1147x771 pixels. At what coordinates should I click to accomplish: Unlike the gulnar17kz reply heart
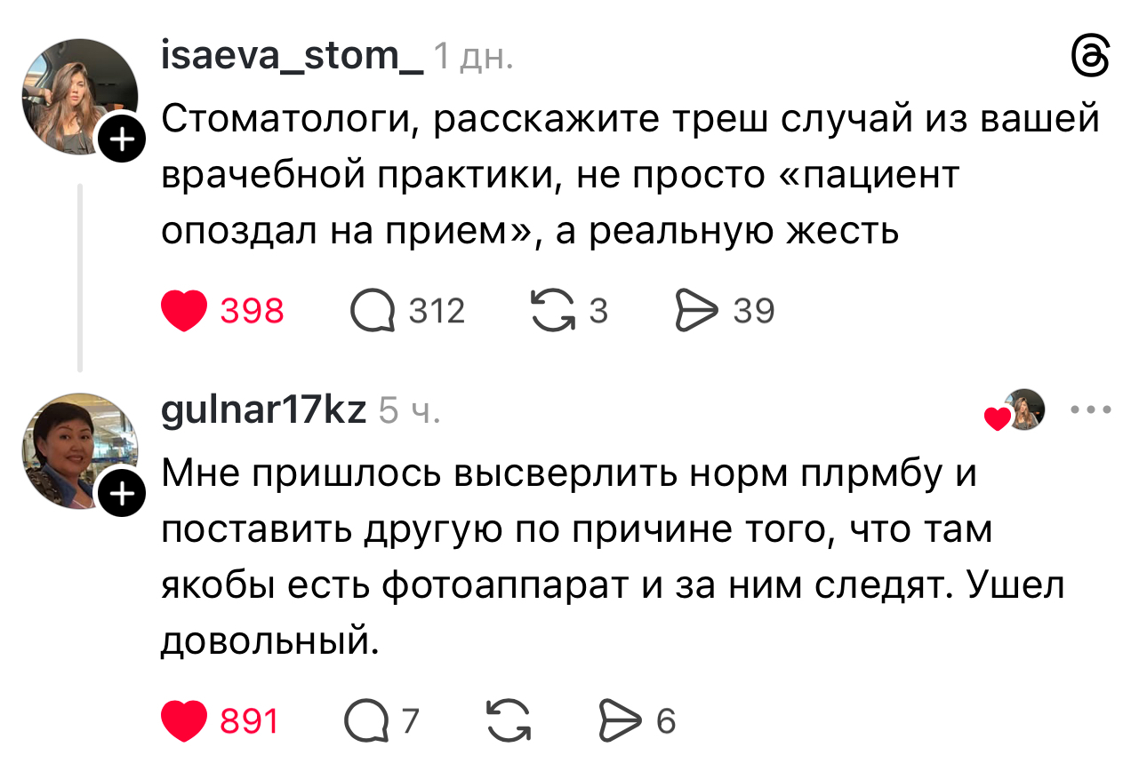click(x=184, y=720)
